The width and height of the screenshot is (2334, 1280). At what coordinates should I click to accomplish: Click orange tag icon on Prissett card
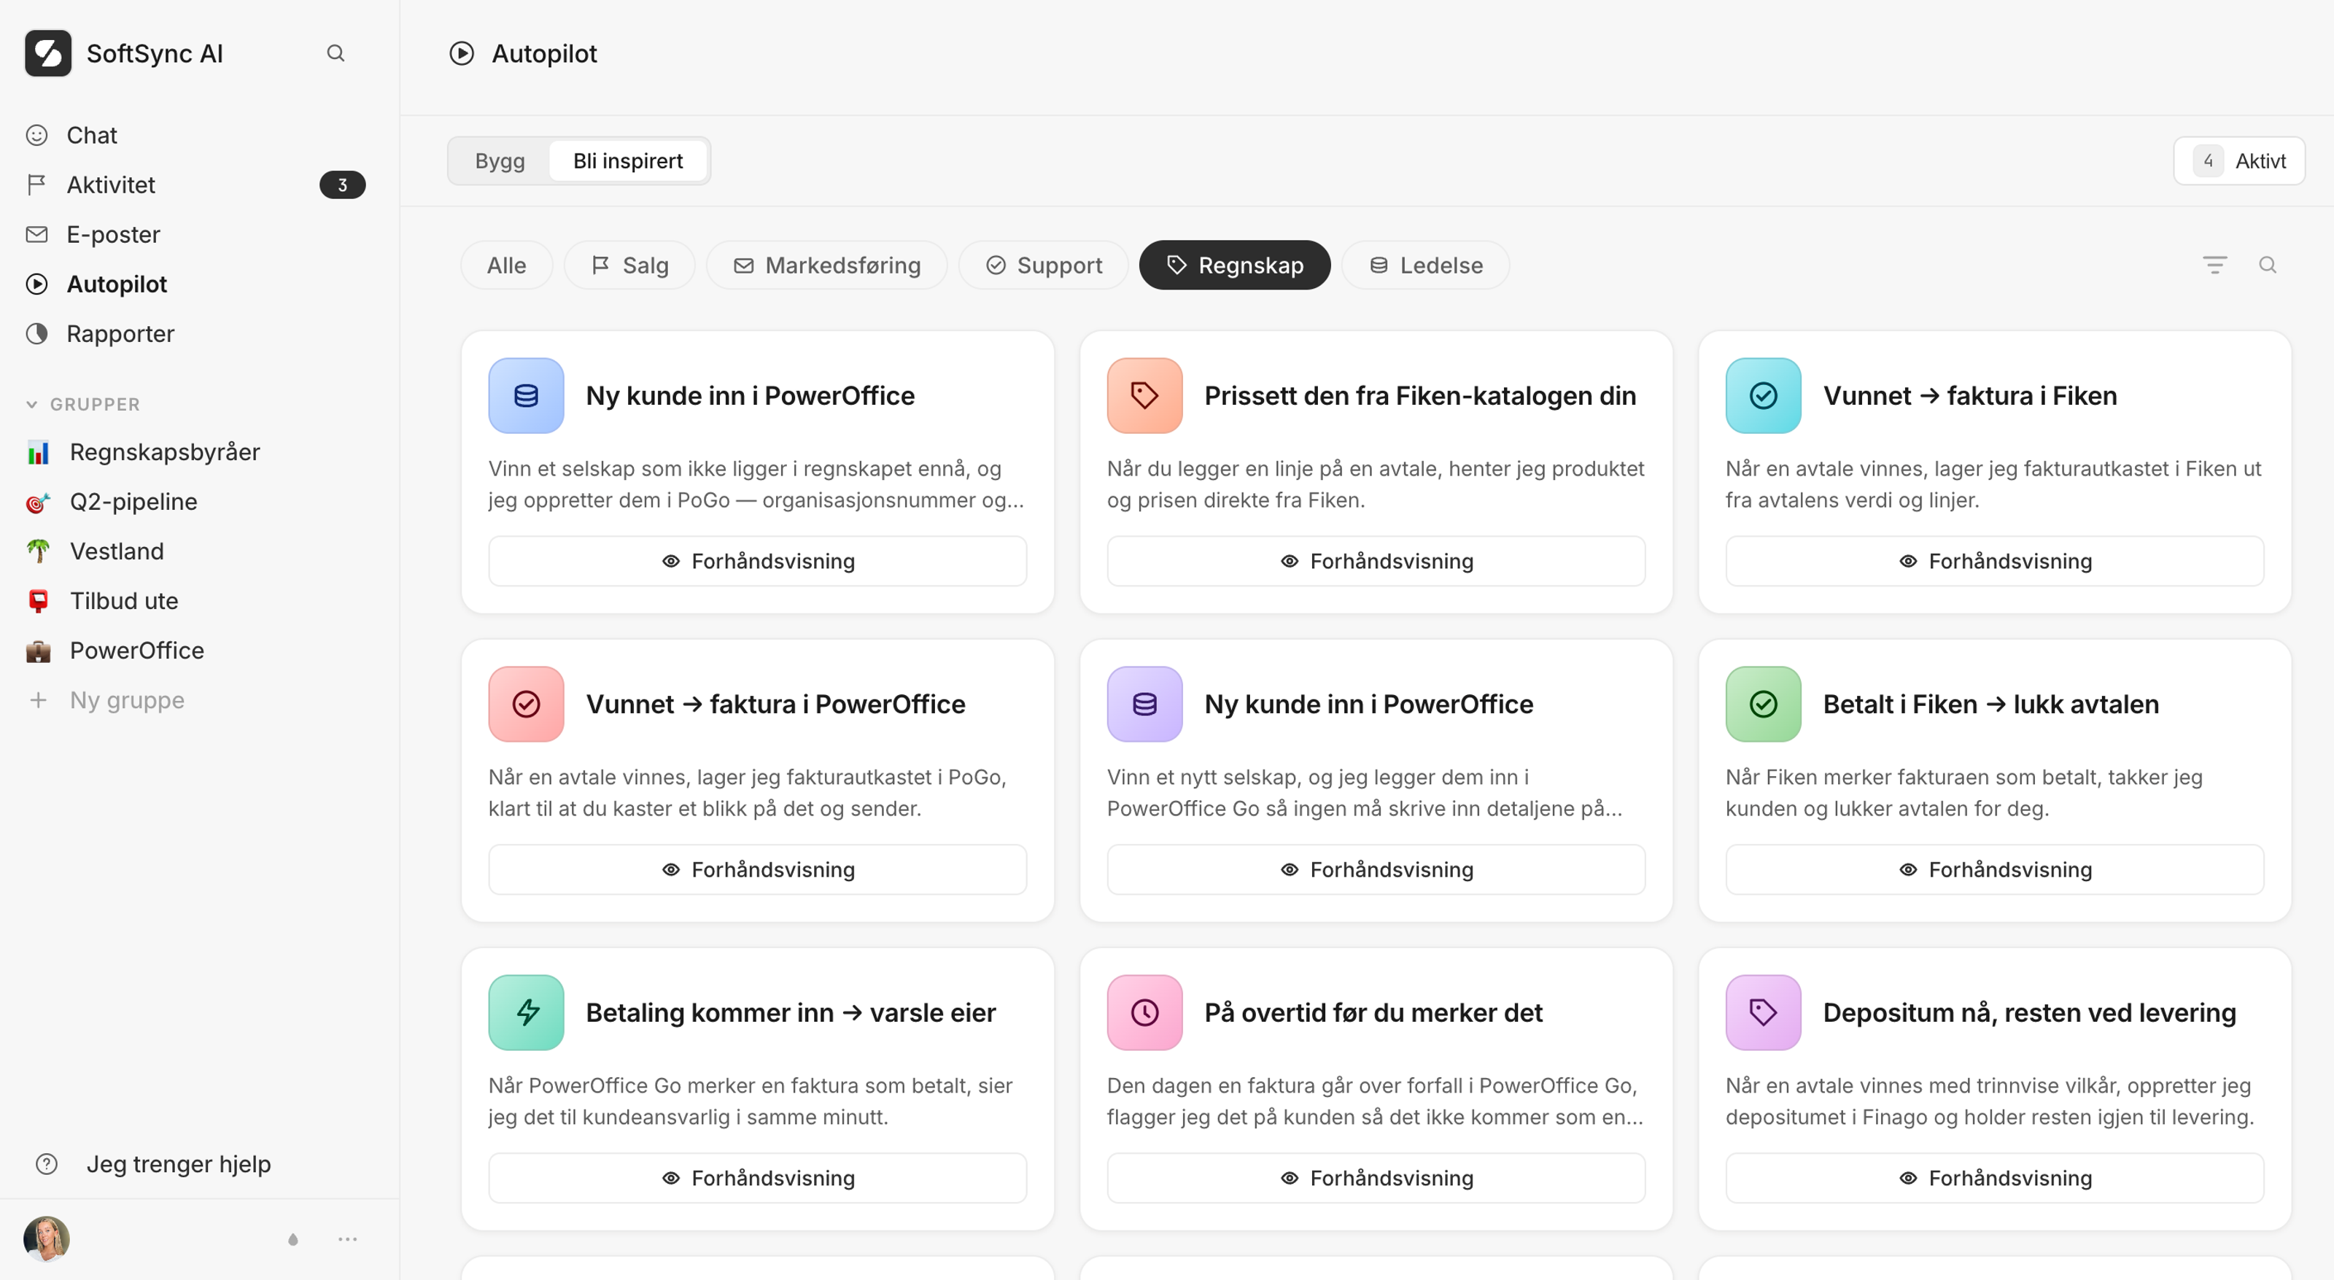[x=1145, y=396]
